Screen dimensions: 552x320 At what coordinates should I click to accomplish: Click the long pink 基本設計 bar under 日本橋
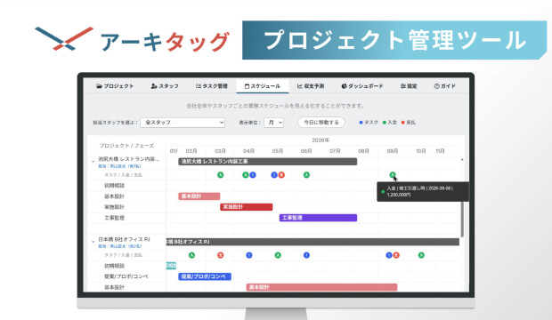(x=321, y=287)
